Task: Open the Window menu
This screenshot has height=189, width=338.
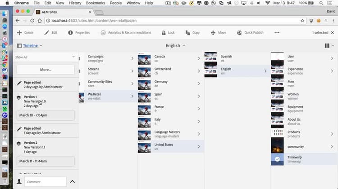Action: (x=133, y=3)
